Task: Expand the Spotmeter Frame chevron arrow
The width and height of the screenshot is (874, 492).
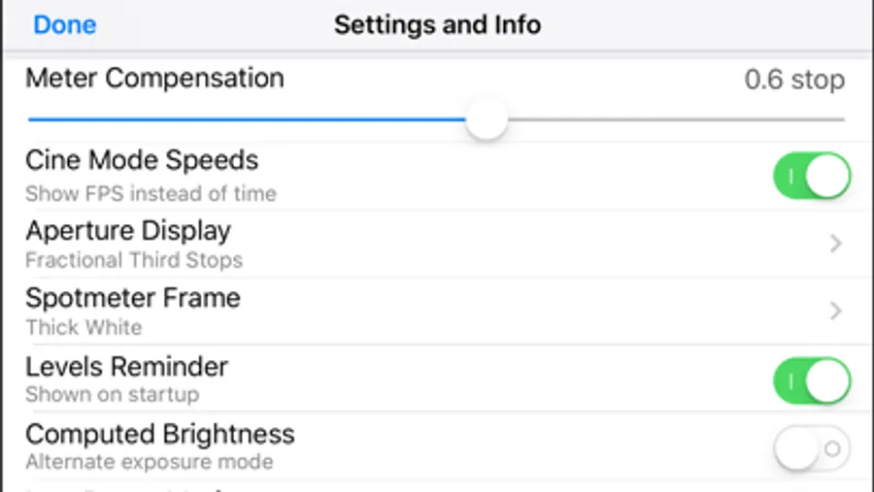Action: tap(835, 311)
